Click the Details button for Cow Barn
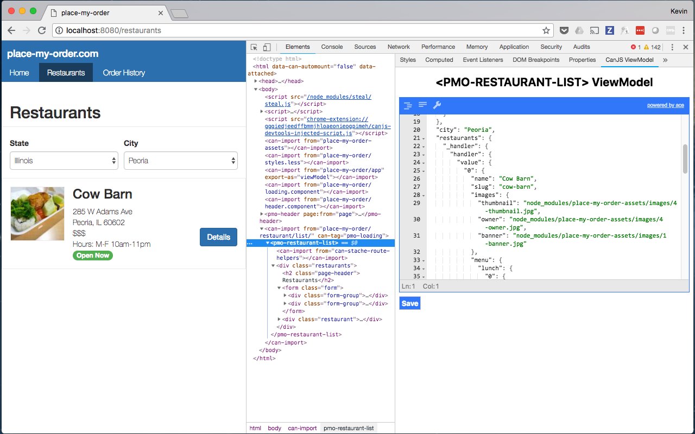 click(218, 237)
